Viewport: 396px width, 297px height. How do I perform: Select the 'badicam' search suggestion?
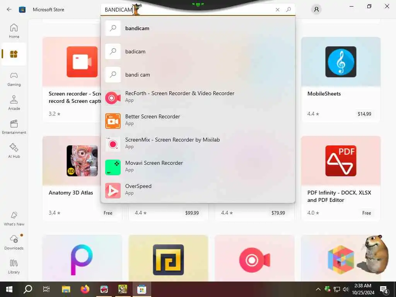click(x=198, y=51)
